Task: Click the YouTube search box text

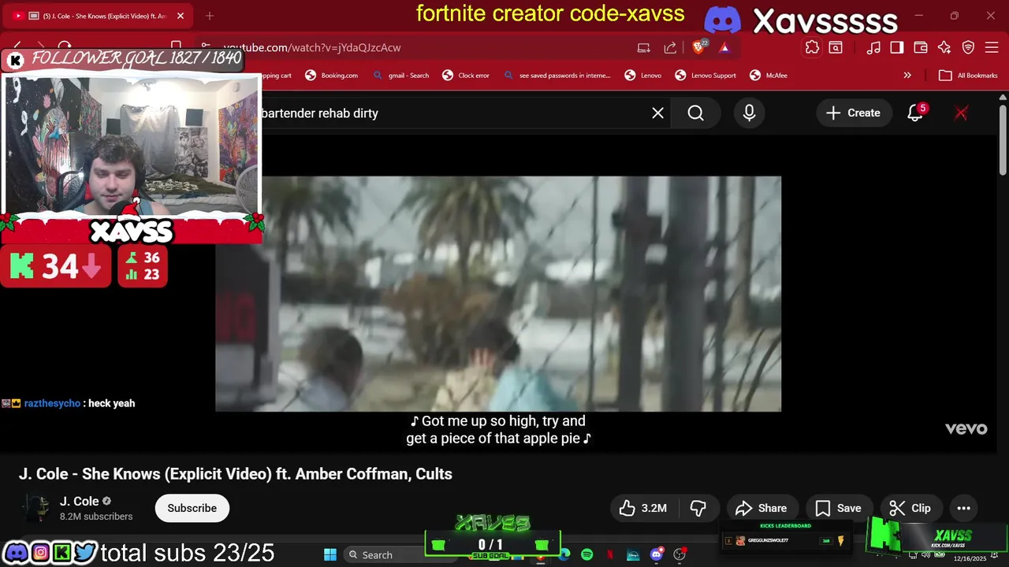Action: tap(320, 113)
